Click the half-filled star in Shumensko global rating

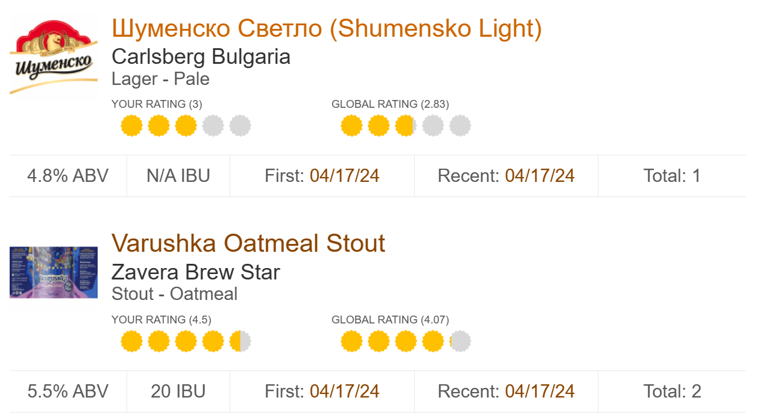tap(406, 126)
